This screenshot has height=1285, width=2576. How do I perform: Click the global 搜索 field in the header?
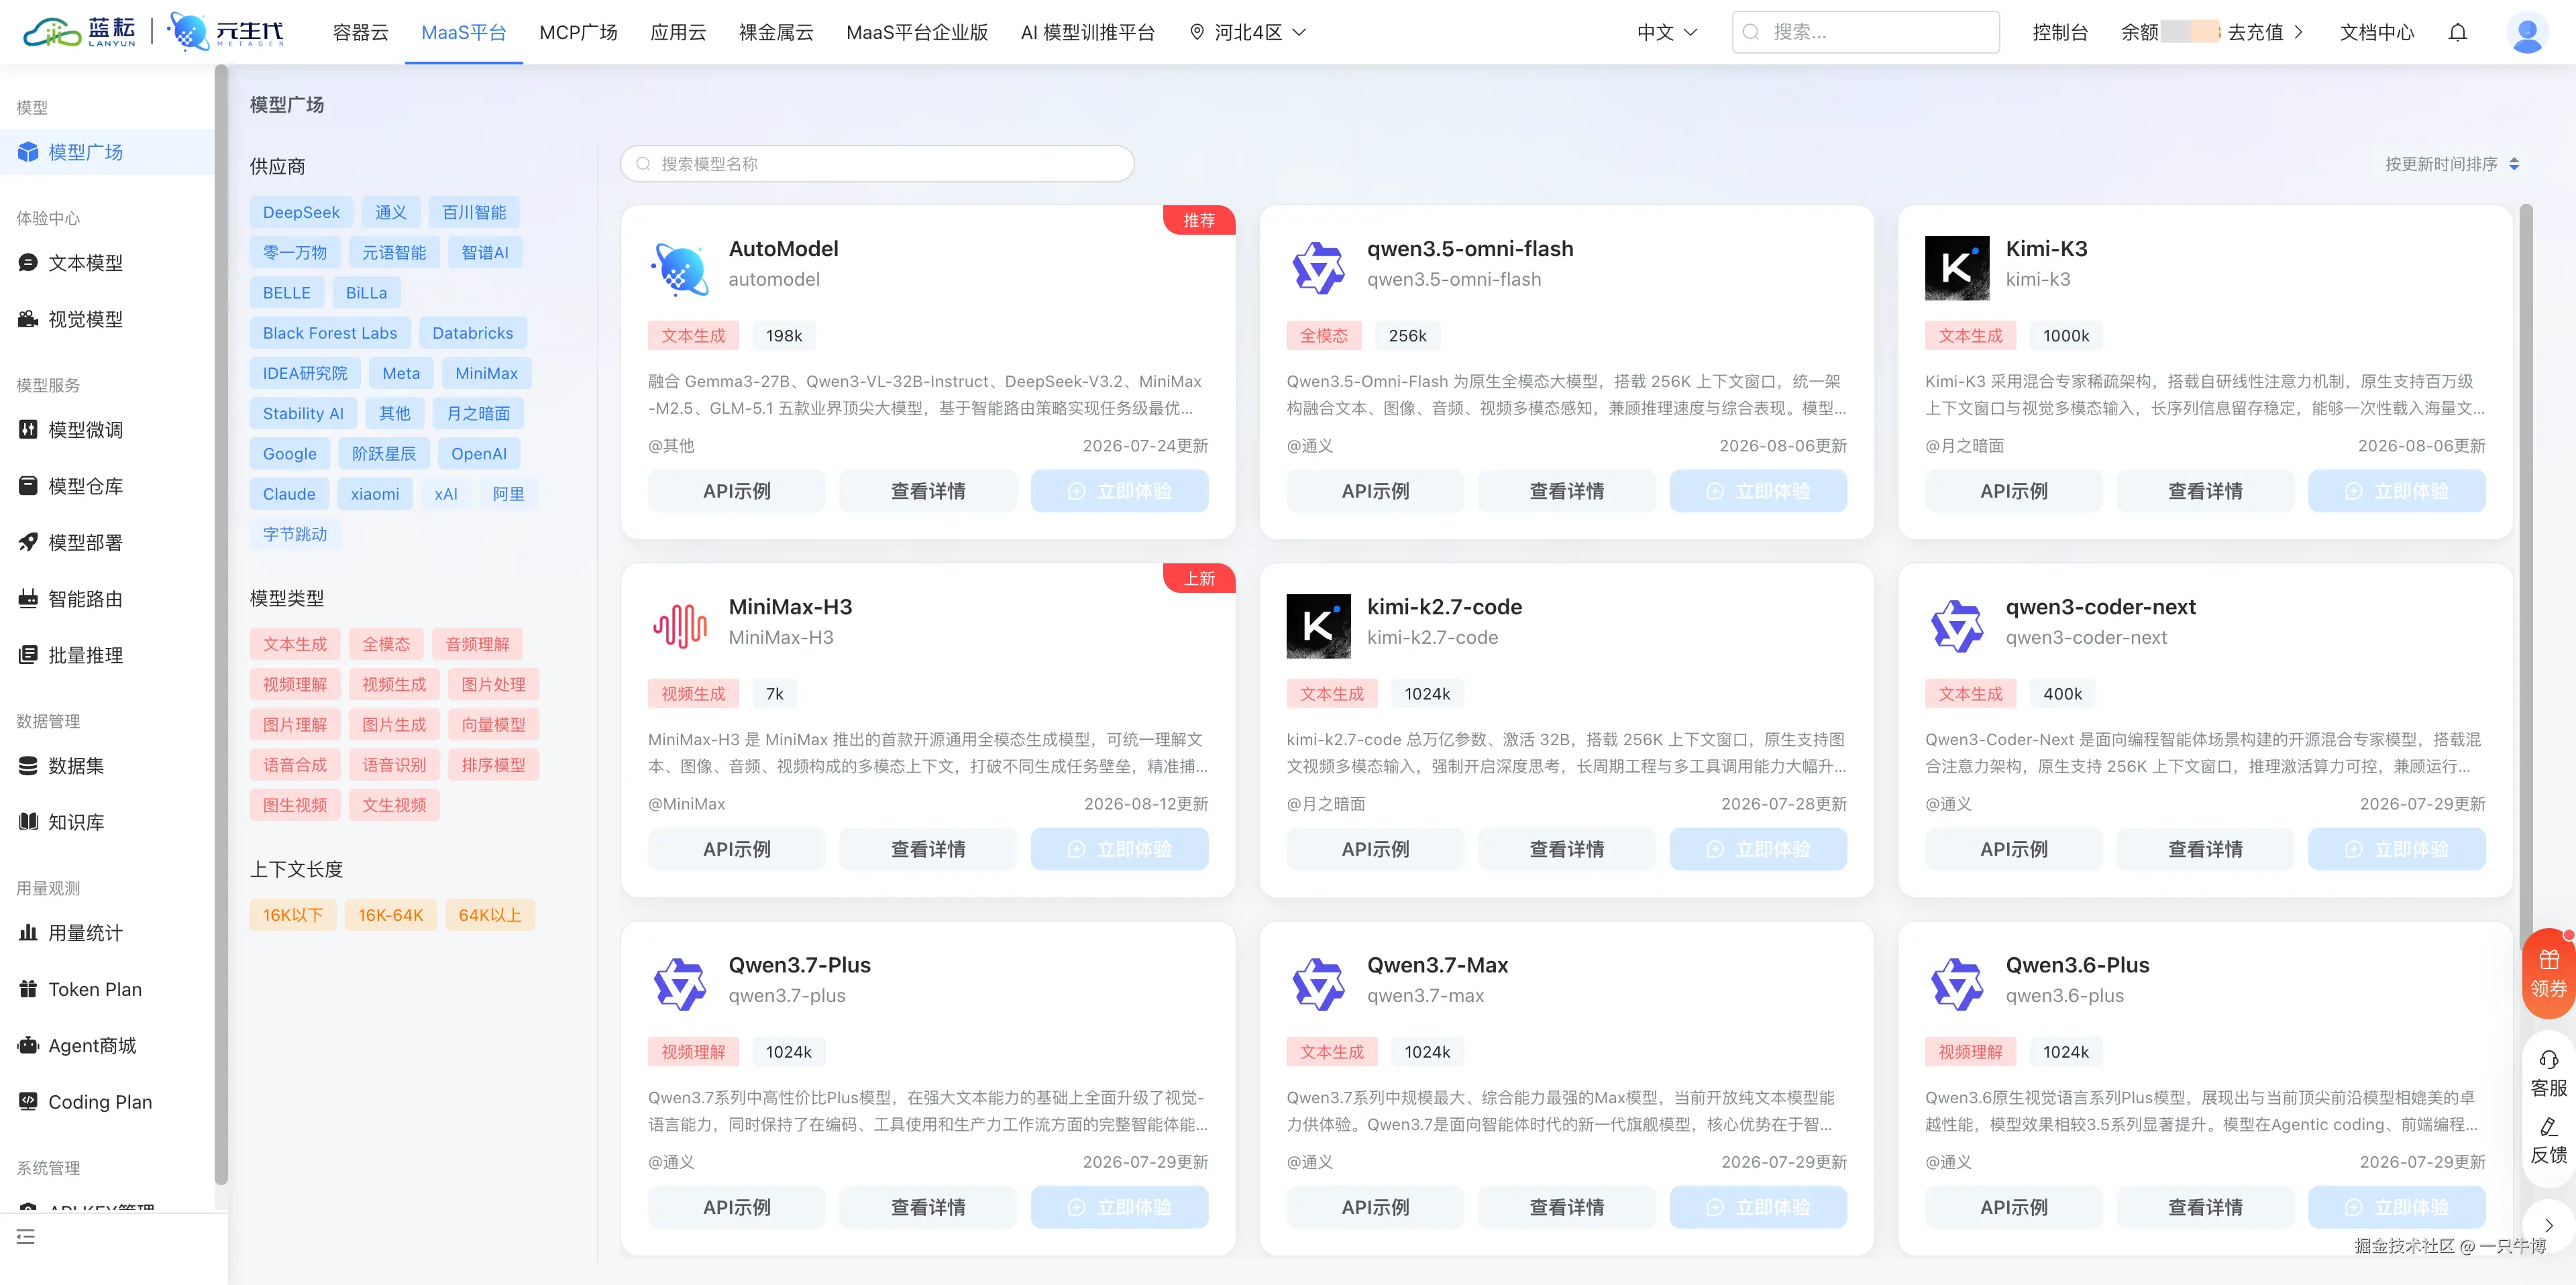click(x=1866, y=32)
